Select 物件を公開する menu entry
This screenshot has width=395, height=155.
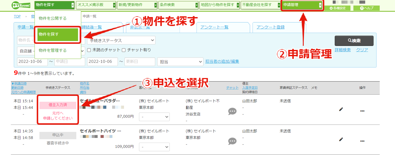coord(53,18)
